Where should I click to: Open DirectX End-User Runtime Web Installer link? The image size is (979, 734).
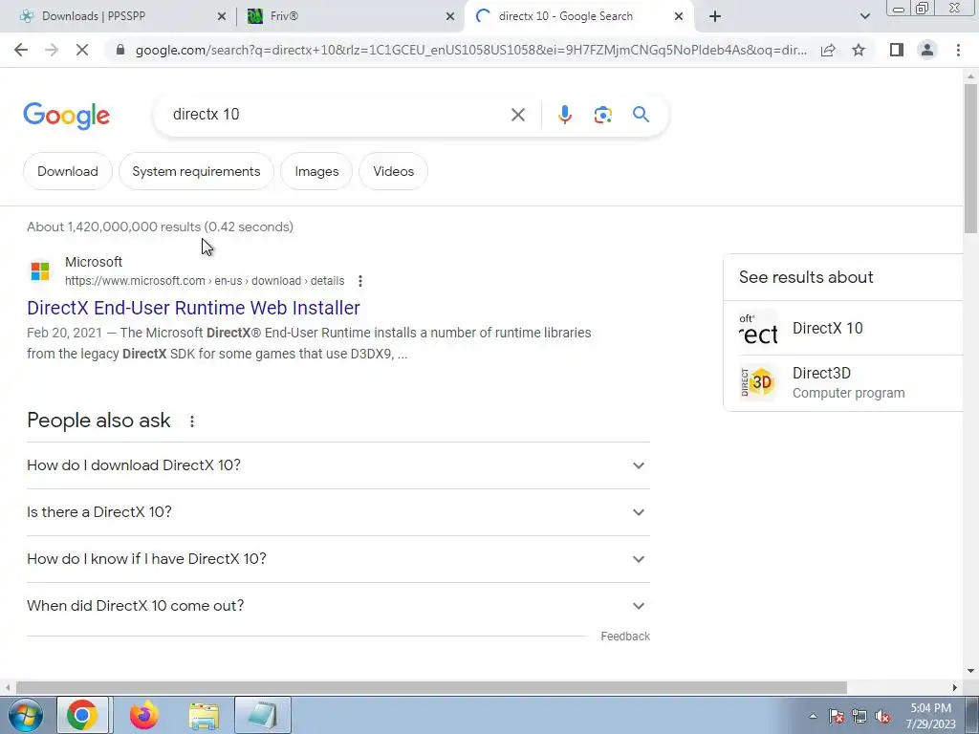click(193, 308)
